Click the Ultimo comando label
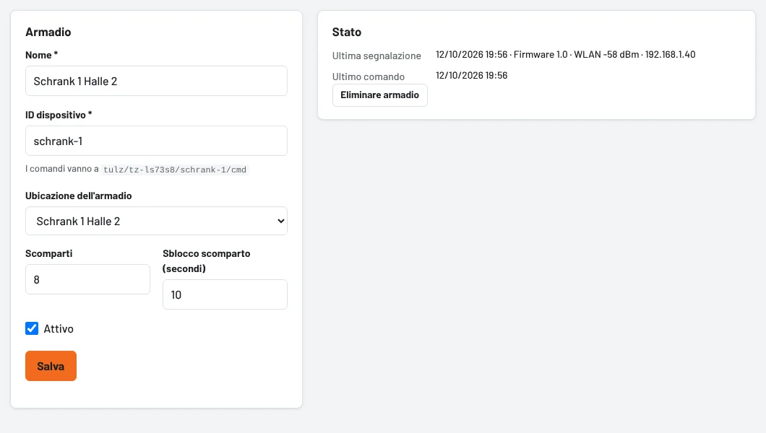This screenshot has width=766, height=433. coord(369,76)
